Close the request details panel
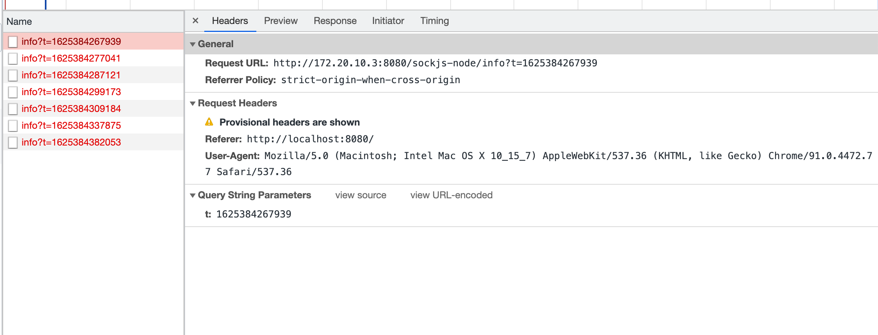This screenshot has height=335, width=878. pyautogui.click(x=195, y=21)
